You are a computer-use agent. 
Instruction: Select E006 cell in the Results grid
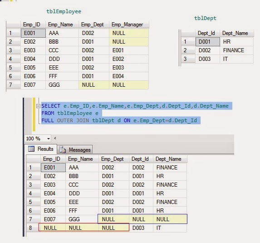[x=53, y=210]
